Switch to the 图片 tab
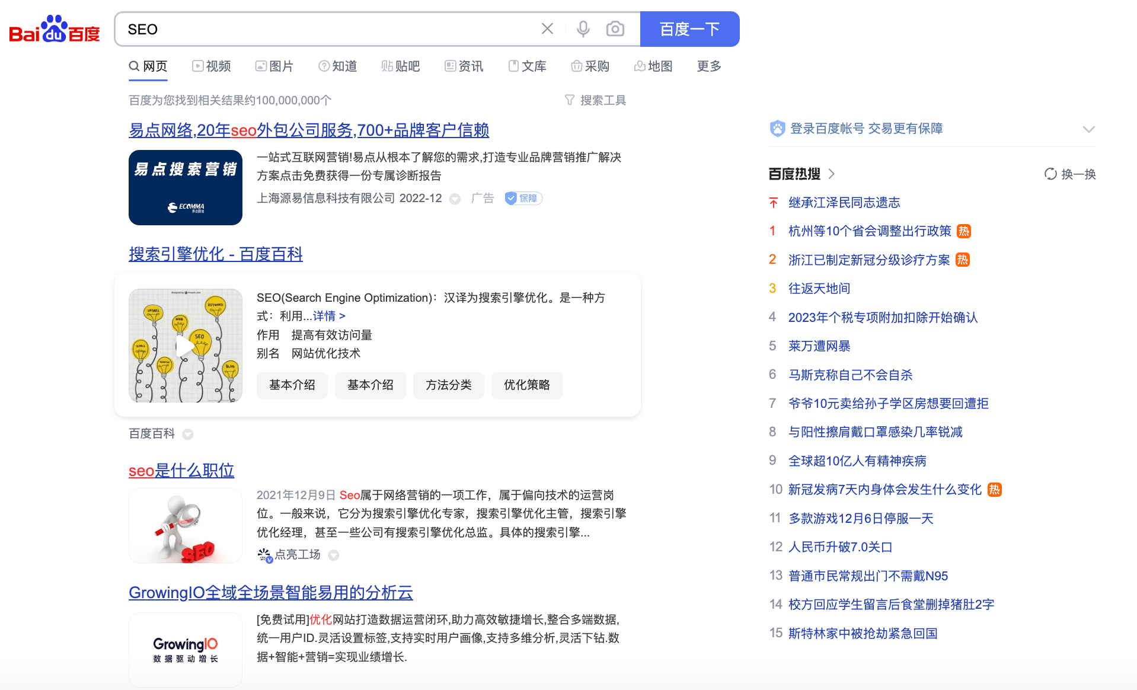The height and width of the screenshot is (690, 1137). coord(274,66)
